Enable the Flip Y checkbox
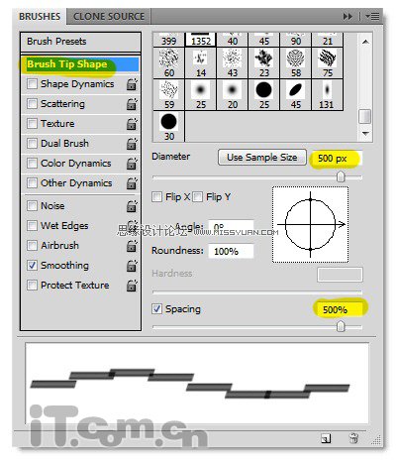 197,197
